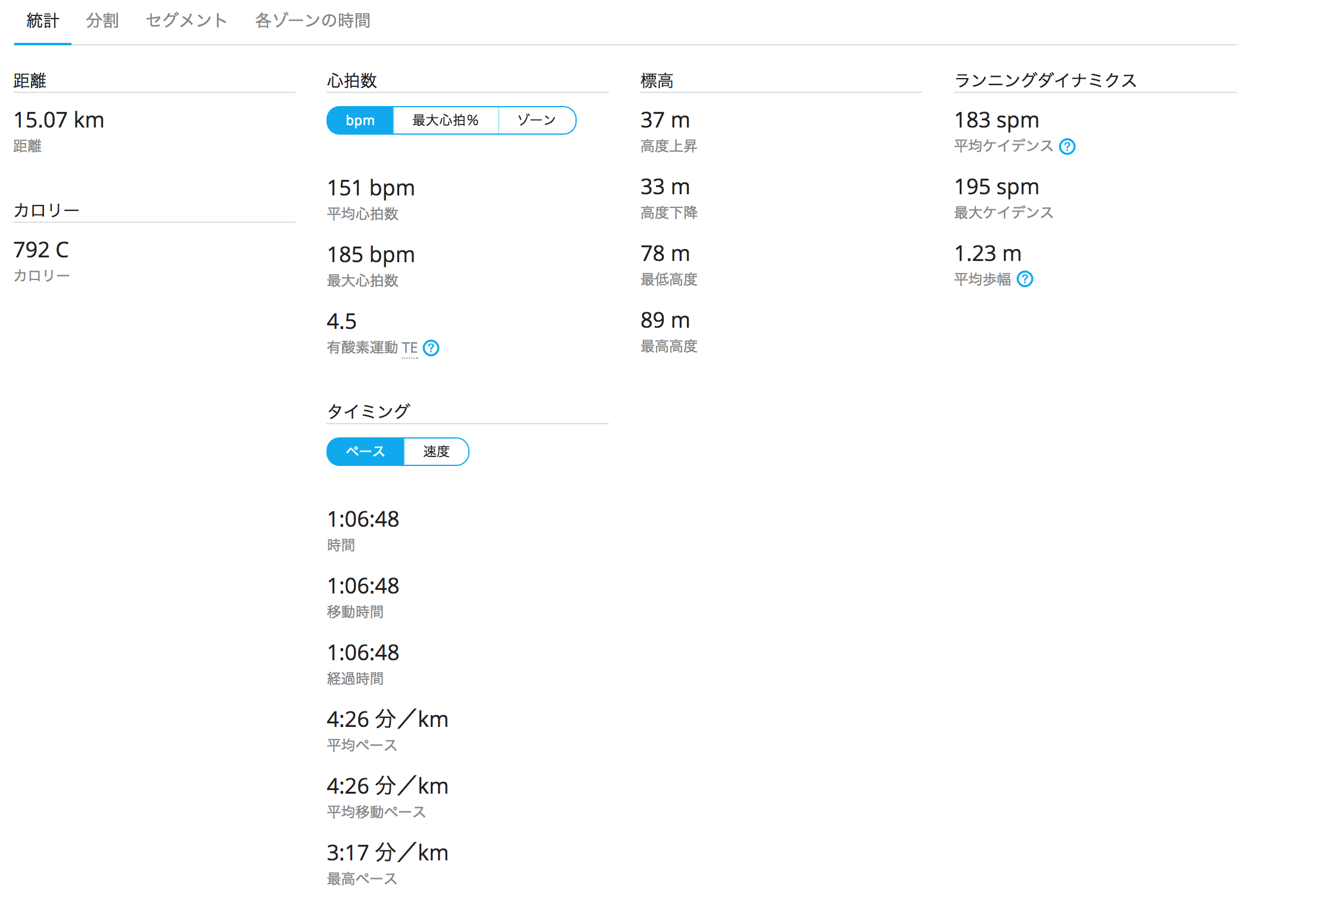Screen dimensions: 1319x914
Task: Click the 4:26 分/km above 平均ペース
Action: pyautogui.click(x=387, y=719)
